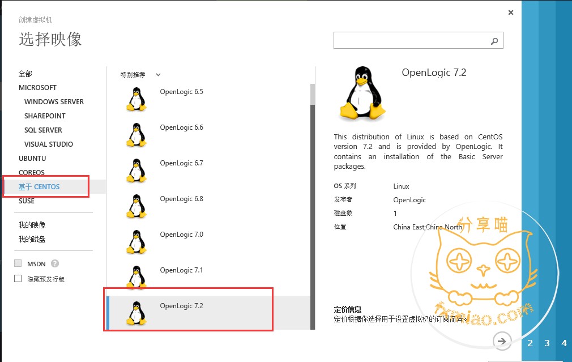Toggle the MSDN checkbox

point(18,263)
